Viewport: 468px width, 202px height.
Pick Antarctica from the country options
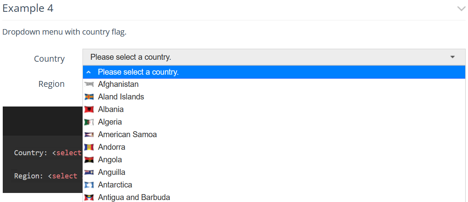[274, 185]
